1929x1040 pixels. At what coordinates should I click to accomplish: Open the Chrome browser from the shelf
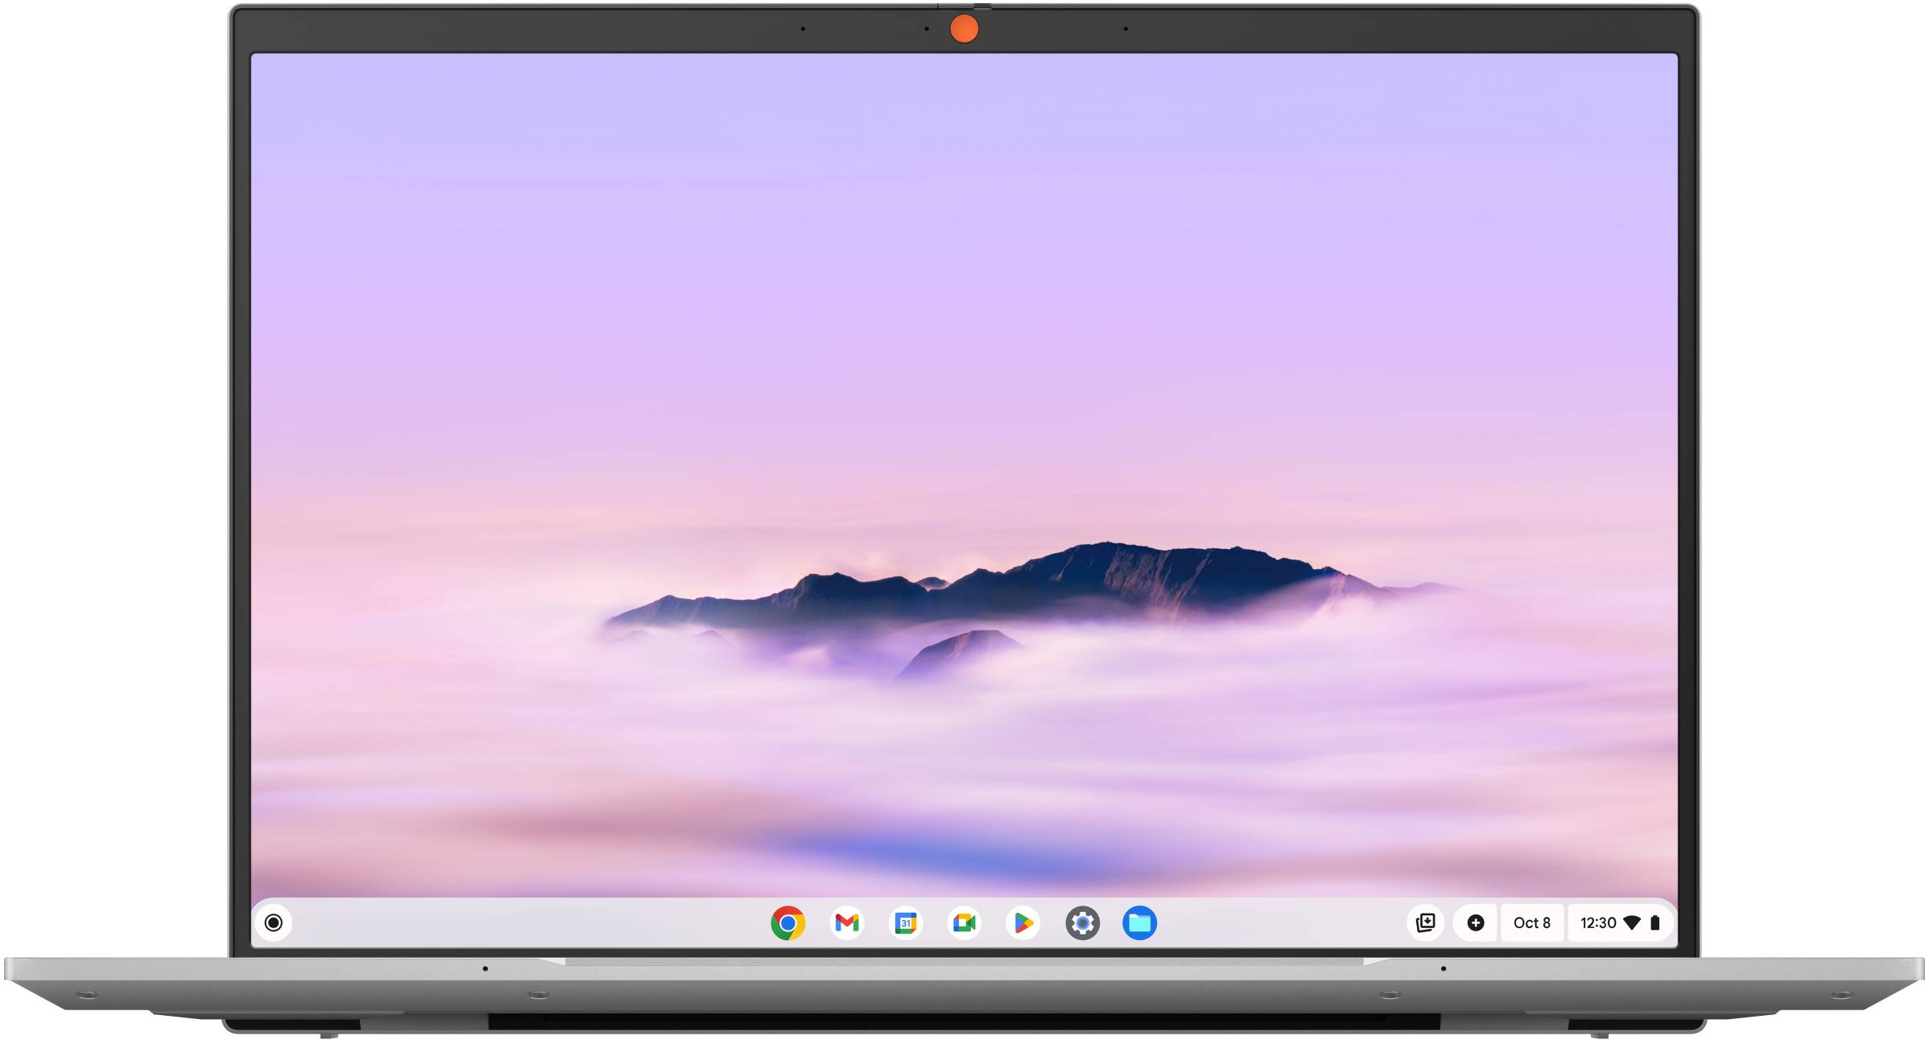[x=787, y=922]
